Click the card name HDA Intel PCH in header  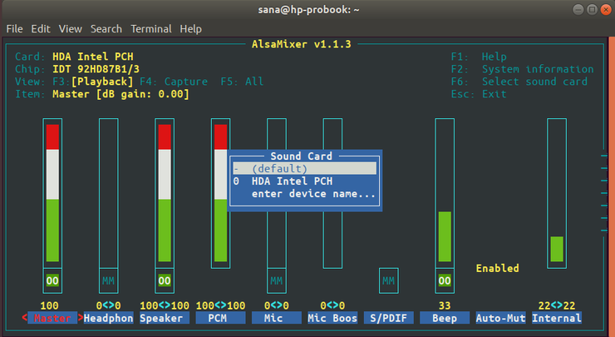pos(93,57)
